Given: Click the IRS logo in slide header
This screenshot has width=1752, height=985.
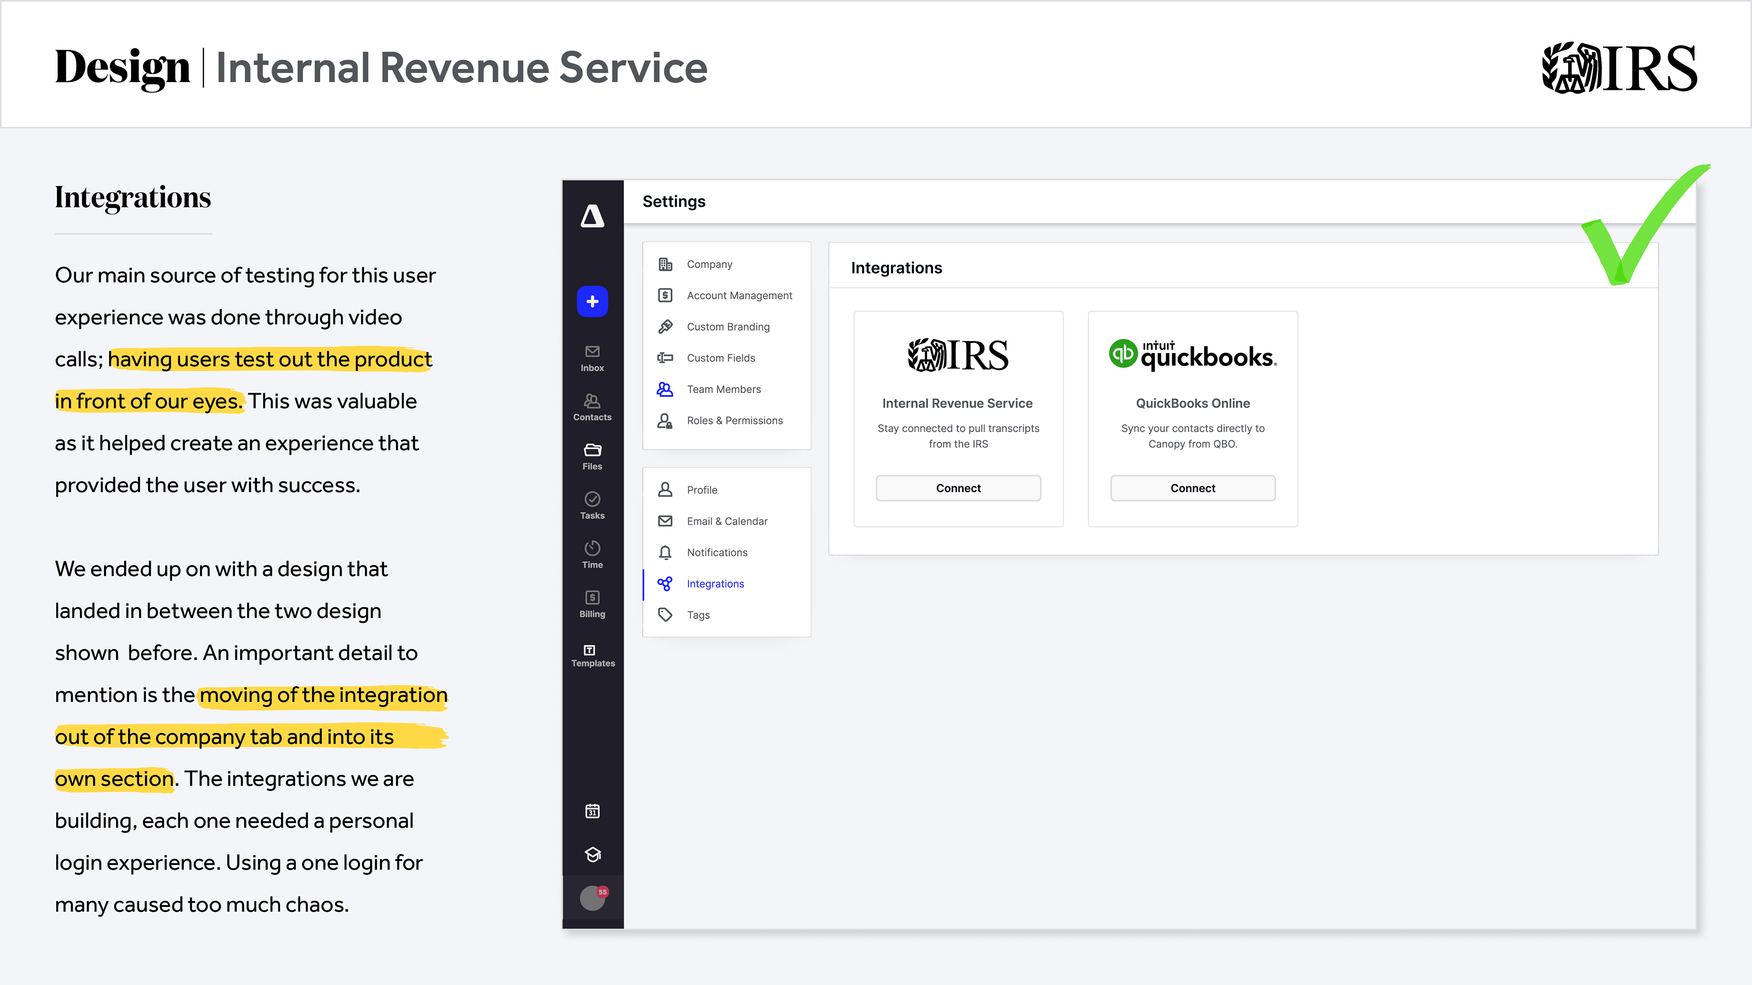Looking at the screenshot, I should [1619, 67].
